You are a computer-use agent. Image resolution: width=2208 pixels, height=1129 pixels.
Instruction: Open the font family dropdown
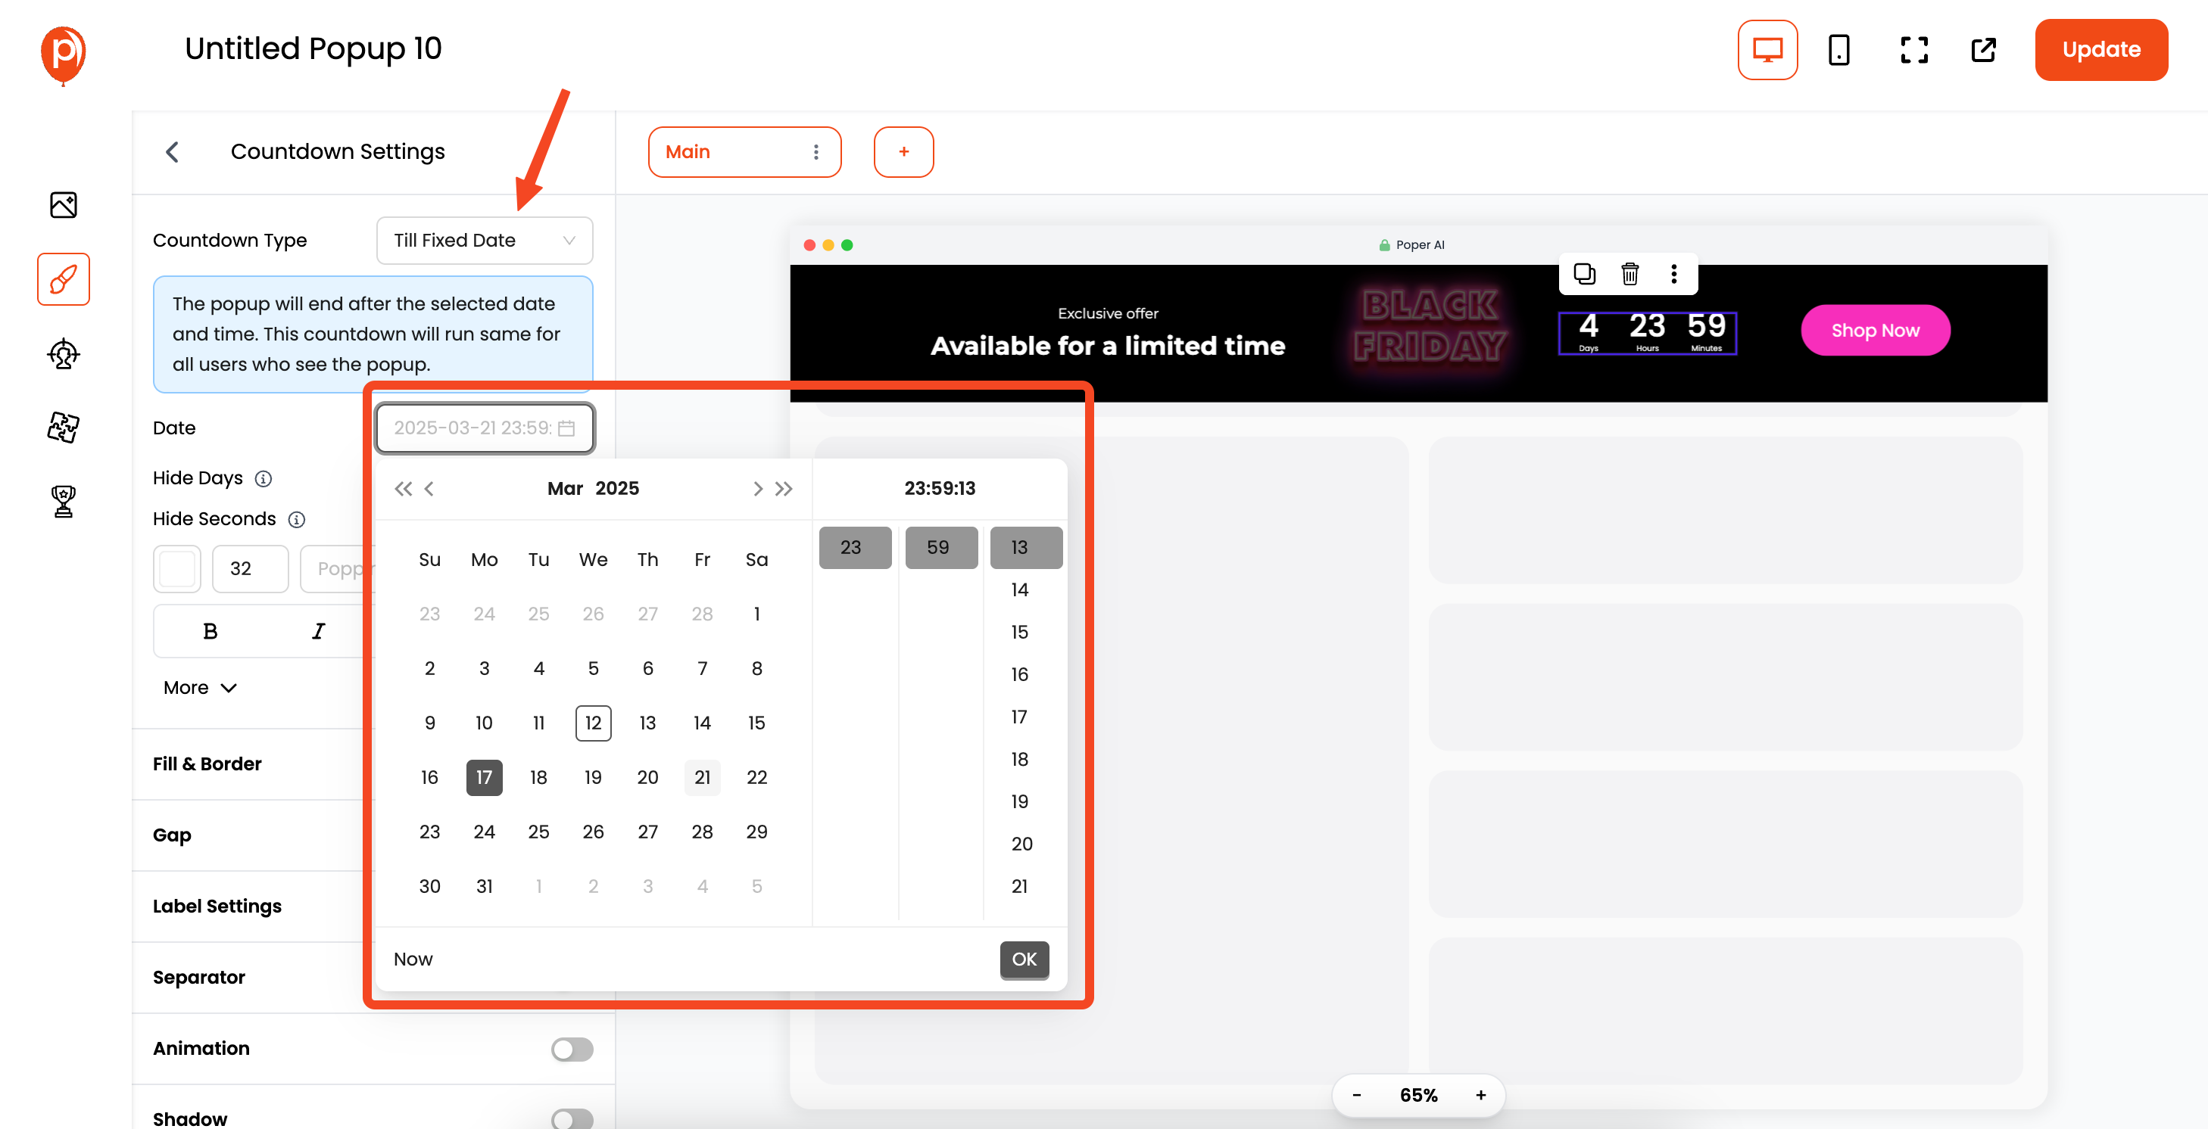click(338, 569)
